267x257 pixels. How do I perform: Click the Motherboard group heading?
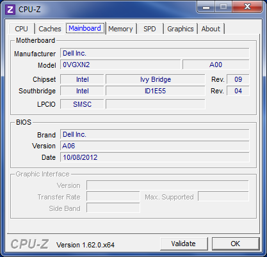point(35,40)
